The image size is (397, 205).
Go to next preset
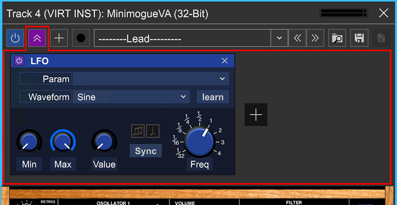coord(315,38)
